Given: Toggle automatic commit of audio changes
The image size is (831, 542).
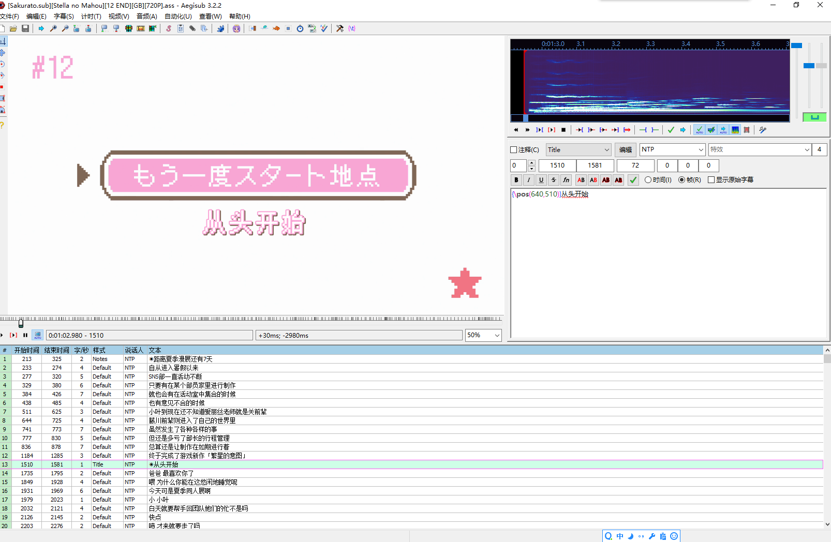Looking at the screenshot, I should tap(699, 130).
